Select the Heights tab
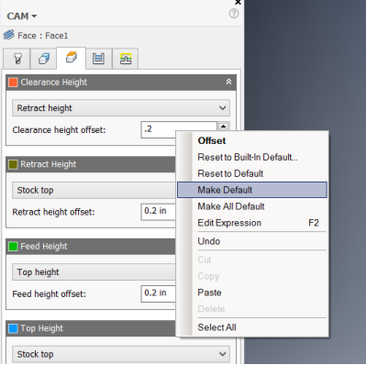The width and height of the screenshot is (366, 365). 72,58
